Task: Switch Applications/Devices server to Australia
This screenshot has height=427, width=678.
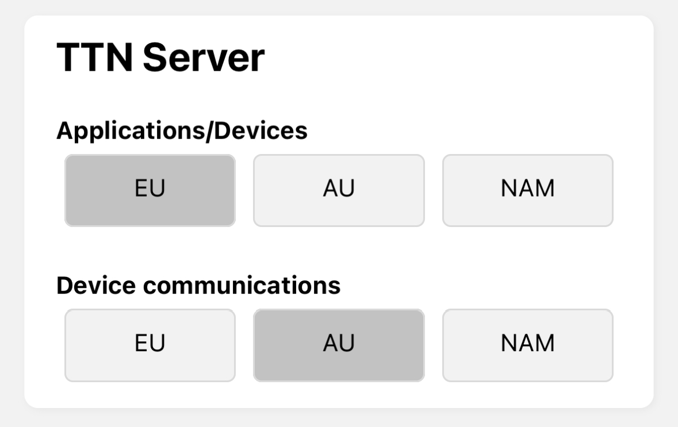Action: pos(339,190)
